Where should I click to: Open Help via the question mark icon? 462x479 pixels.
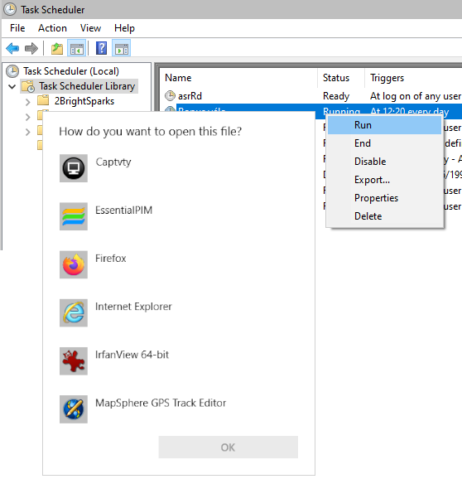[101, 48]
